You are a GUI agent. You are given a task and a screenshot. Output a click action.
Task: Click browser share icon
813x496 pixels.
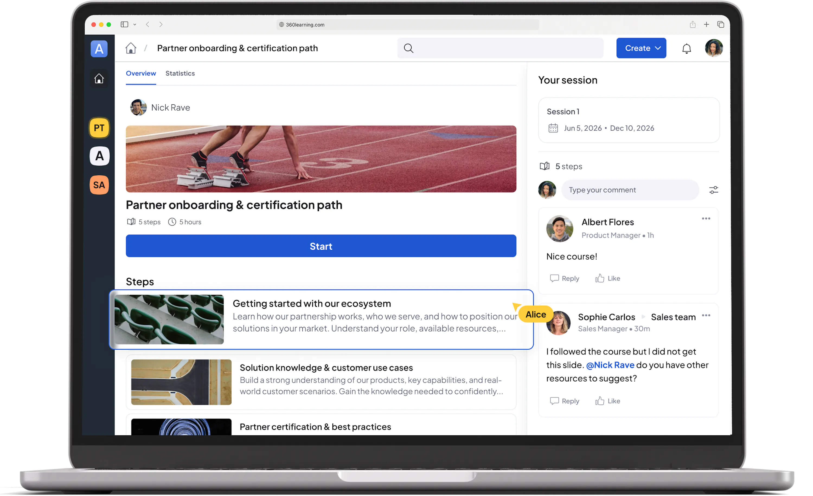point(693,24)
